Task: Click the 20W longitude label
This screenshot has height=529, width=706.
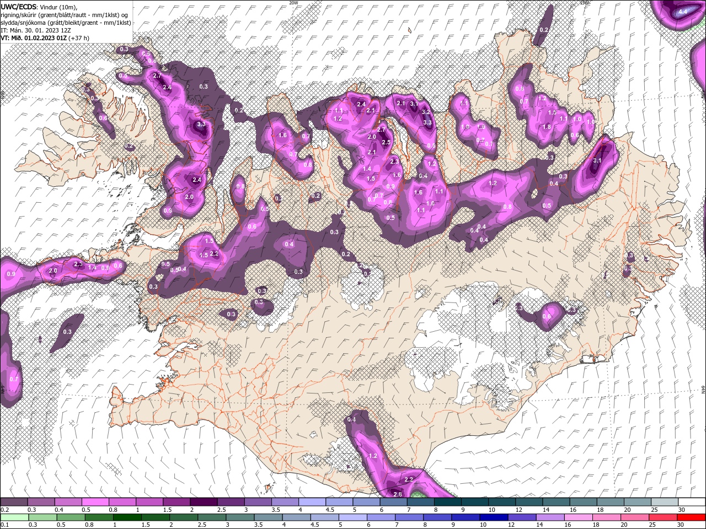Action: [294, 3]
